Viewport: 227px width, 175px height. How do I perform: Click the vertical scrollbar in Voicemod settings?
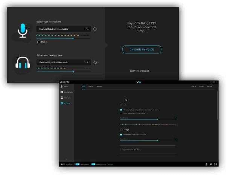pos(217,105)
